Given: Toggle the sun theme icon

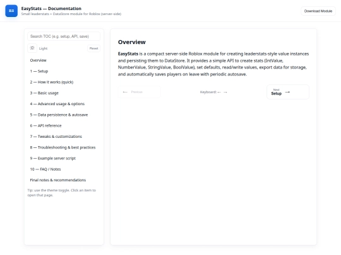Looking at the screenshot, I should 32,48.
